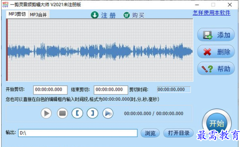Click the 打开目录 open folder button
This screenshot has height=147, width=243.
[179, 133]
